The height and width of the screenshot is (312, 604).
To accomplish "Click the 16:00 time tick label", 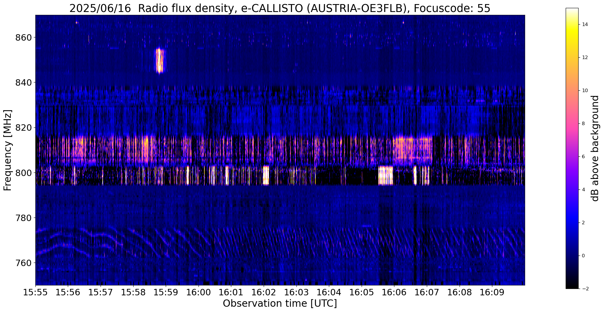I will pyautogui.click(x=199, y=292).
